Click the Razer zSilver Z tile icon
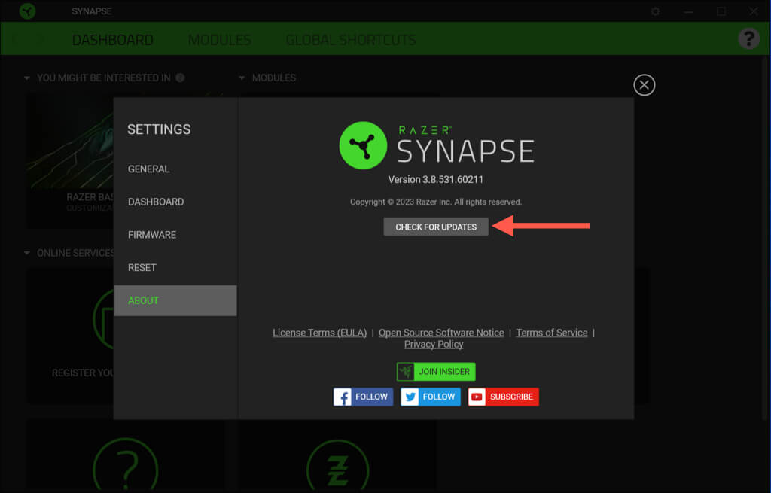 coord(338,466)
